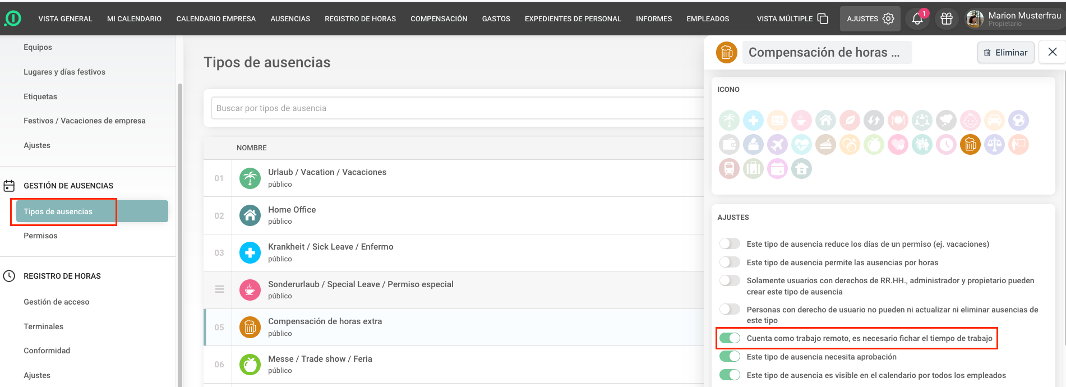The width and height of the screenshot is (1066, 387).
Task: Open the notifications bell
Action: [x=917, y=19]
